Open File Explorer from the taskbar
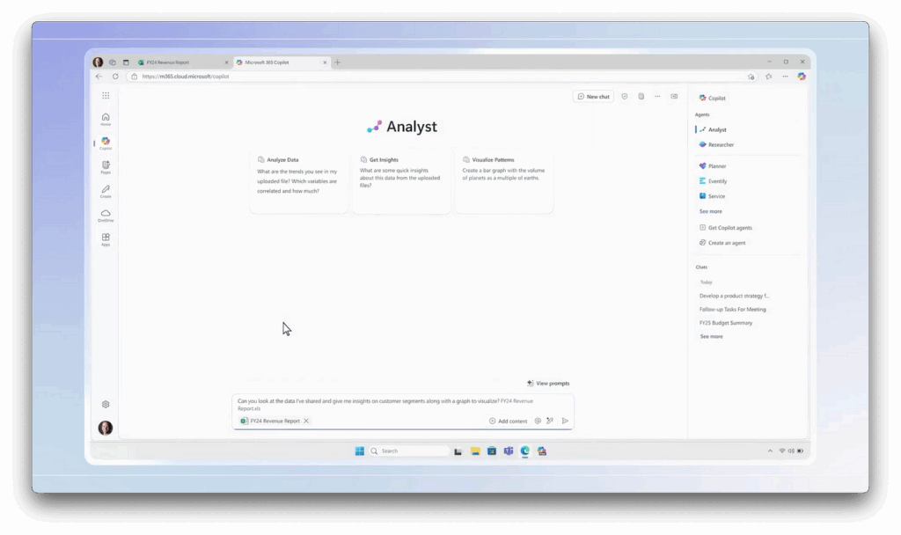This screenshot has height=535, width=901. 475,451
